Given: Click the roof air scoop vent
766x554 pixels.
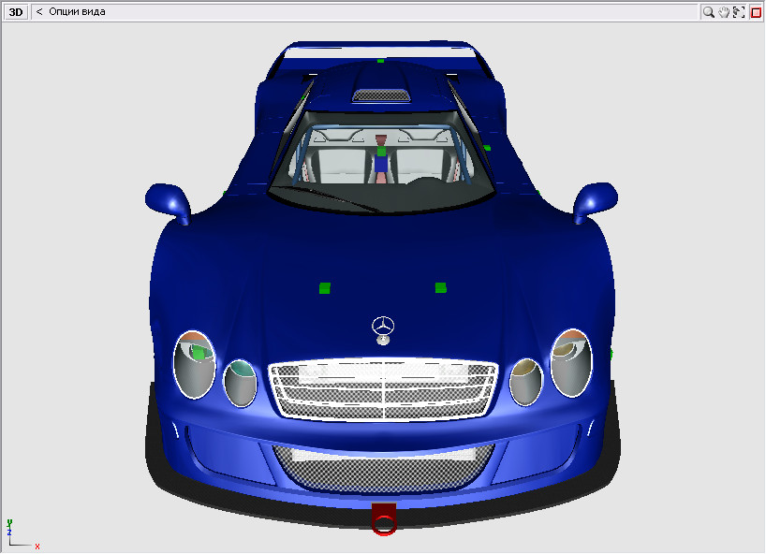Looking at the screenshot, I should (381, 95).
